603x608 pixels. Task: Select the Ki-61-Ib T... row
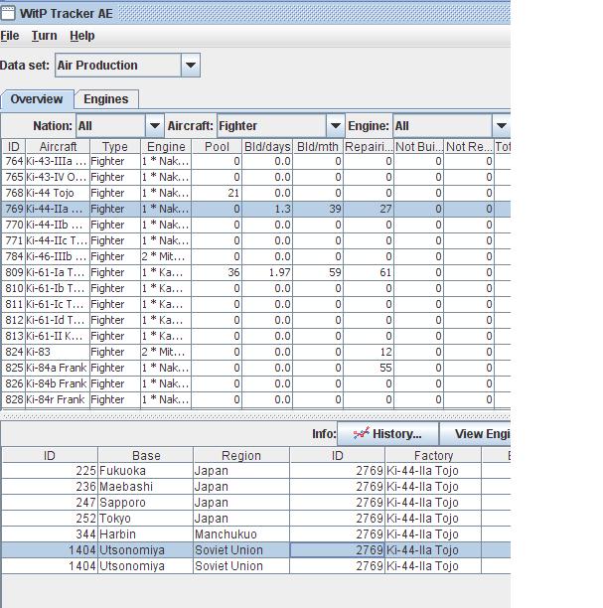(x=255, y=288)
